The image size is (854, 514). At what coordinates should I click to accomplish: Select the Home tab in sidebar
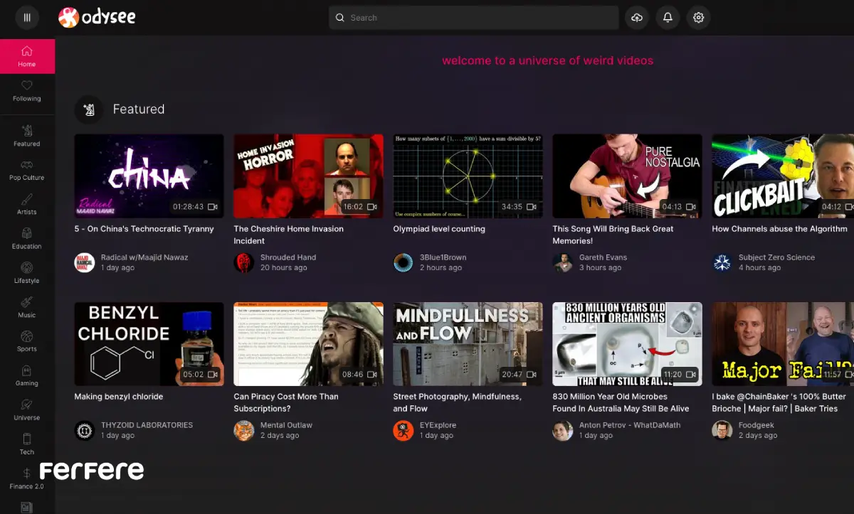27,56
